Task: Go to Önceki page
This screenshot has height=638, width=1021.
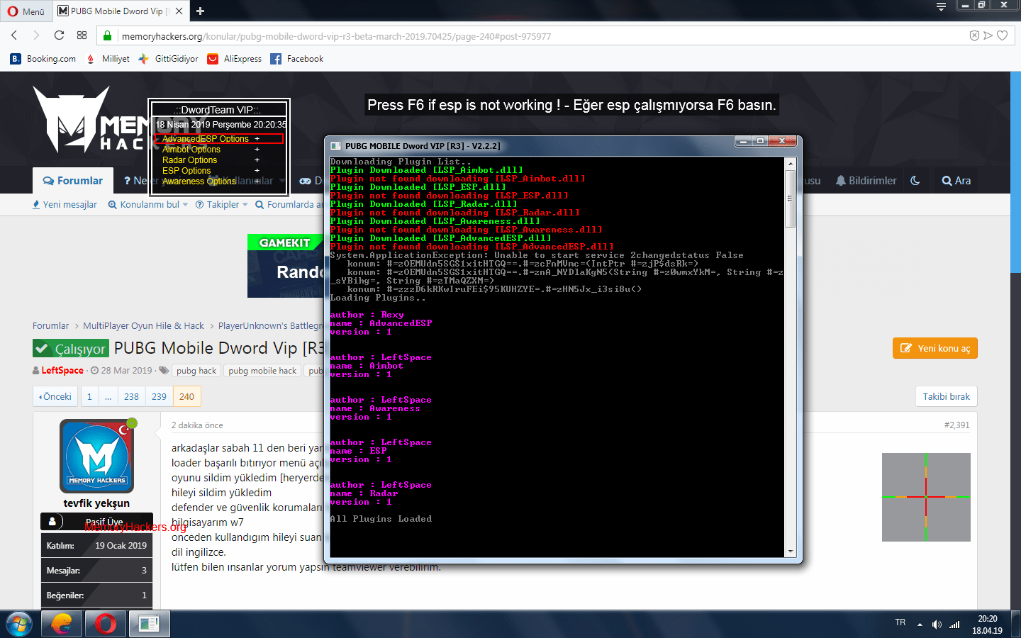Action: pyautogui.click(x=55, y=396)
